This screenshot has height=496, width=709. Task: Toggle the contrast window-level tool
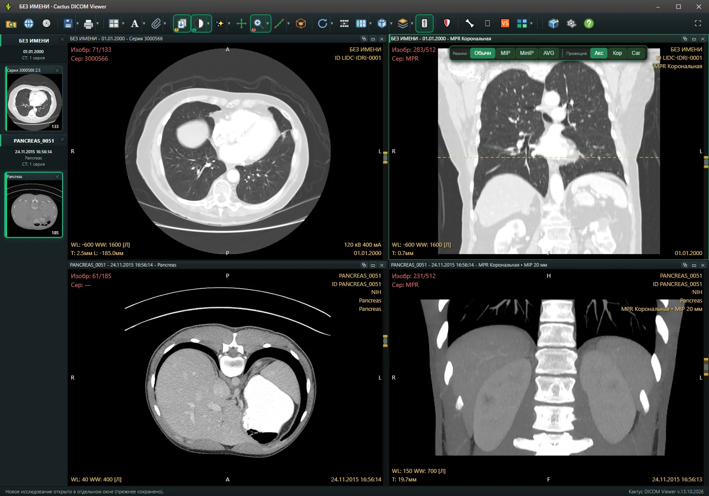click(x=199, y=23)
